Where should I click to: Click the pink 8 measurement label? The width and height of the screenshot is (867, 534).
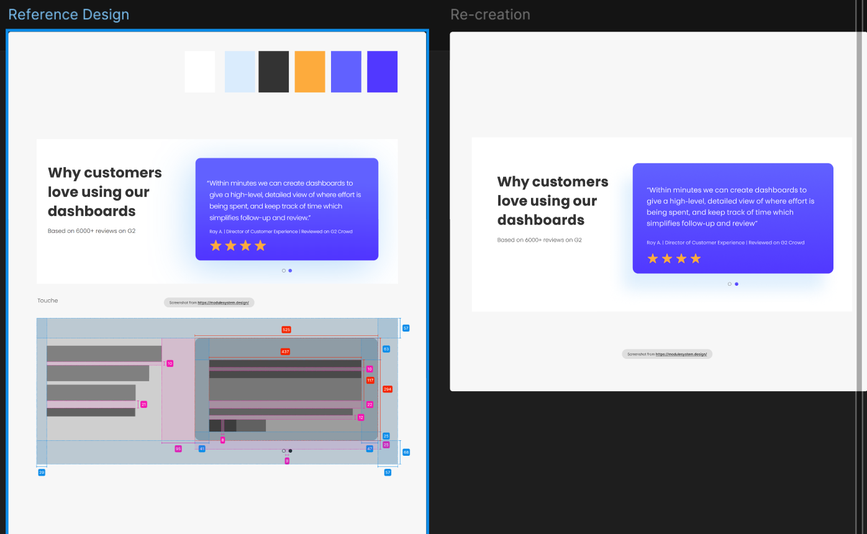point(222,440)
